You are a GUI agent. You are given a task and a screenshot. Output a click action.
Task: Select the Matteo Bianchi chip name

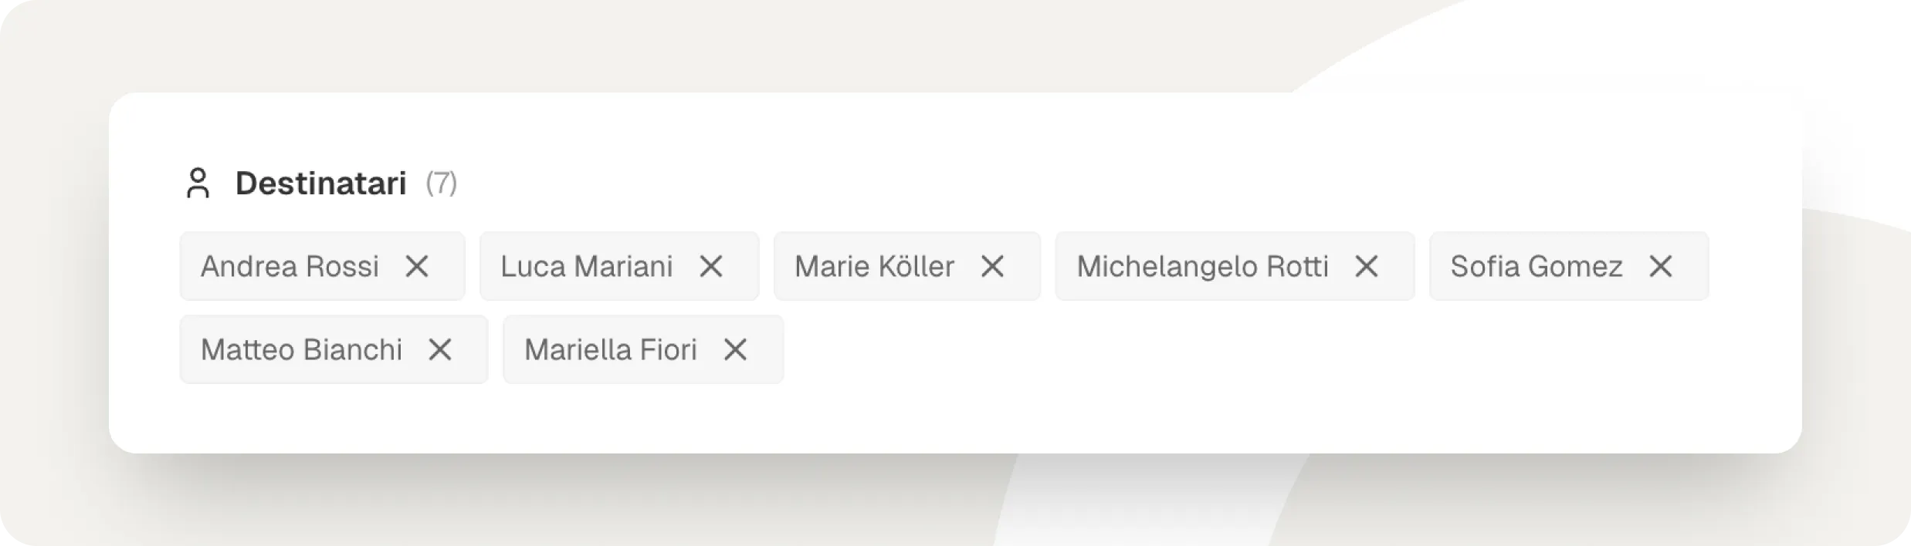pos(301,350)
